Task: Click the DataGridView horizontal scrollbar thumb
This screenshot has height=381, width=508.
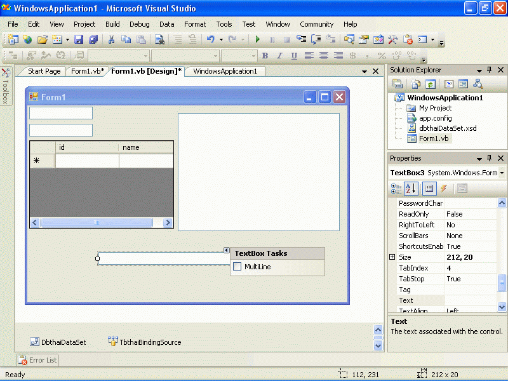Action: 97,223
